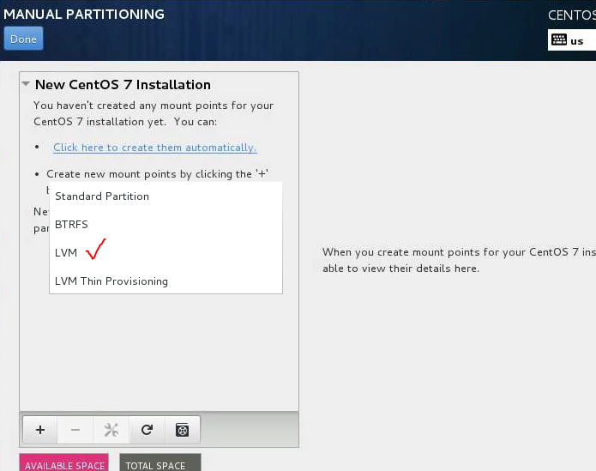Pick the LVM option in the dropdown
The width and height of the screenshot is (596, 471).
click(x=67, y=253)
